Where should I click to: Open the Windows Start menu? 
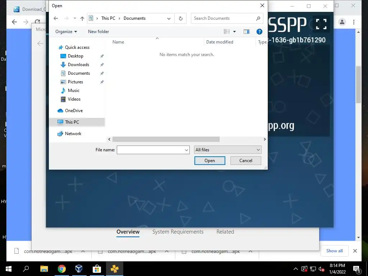tap(9, 269)
